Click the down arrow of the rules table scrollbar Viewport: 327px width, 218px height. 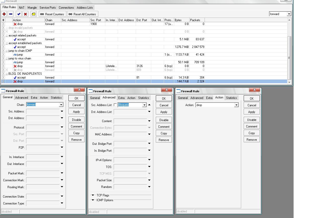point(289,82)
